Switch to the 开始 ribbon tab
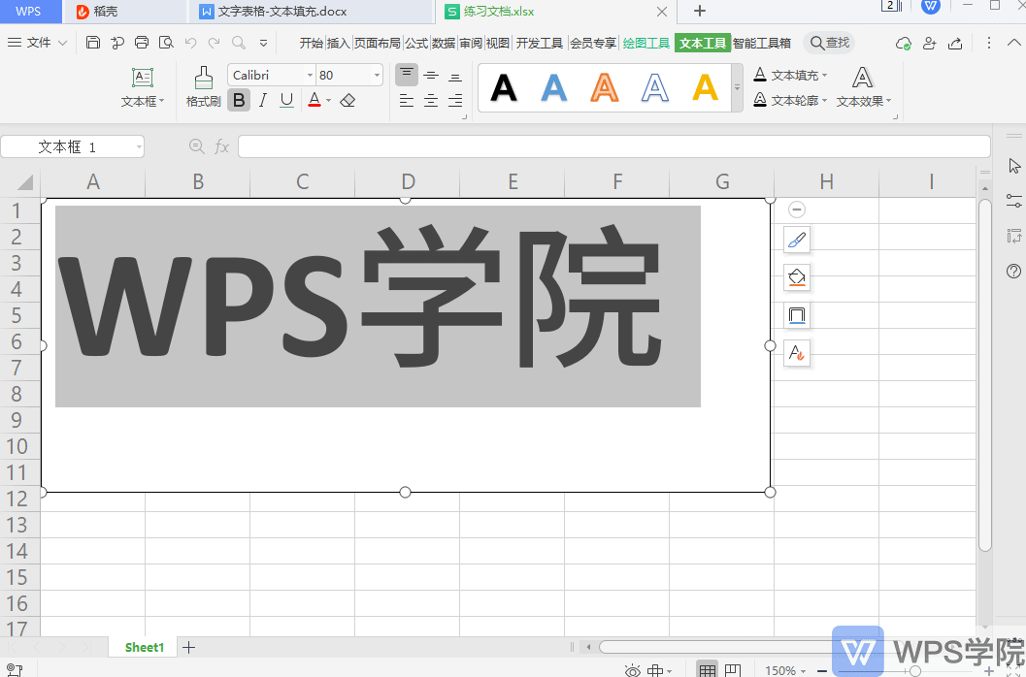This screenshot has width=1026, height=677. 311,44
